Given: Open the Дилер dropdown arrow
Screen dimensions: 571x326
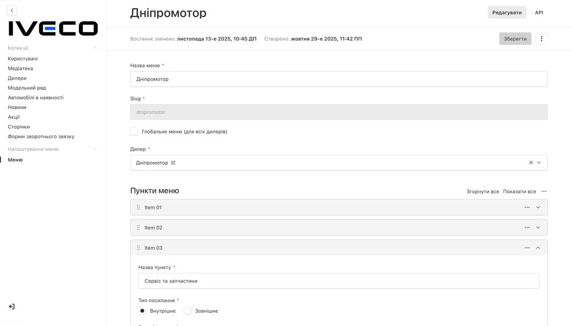Looking at the screenshot, I should [538, 162].
